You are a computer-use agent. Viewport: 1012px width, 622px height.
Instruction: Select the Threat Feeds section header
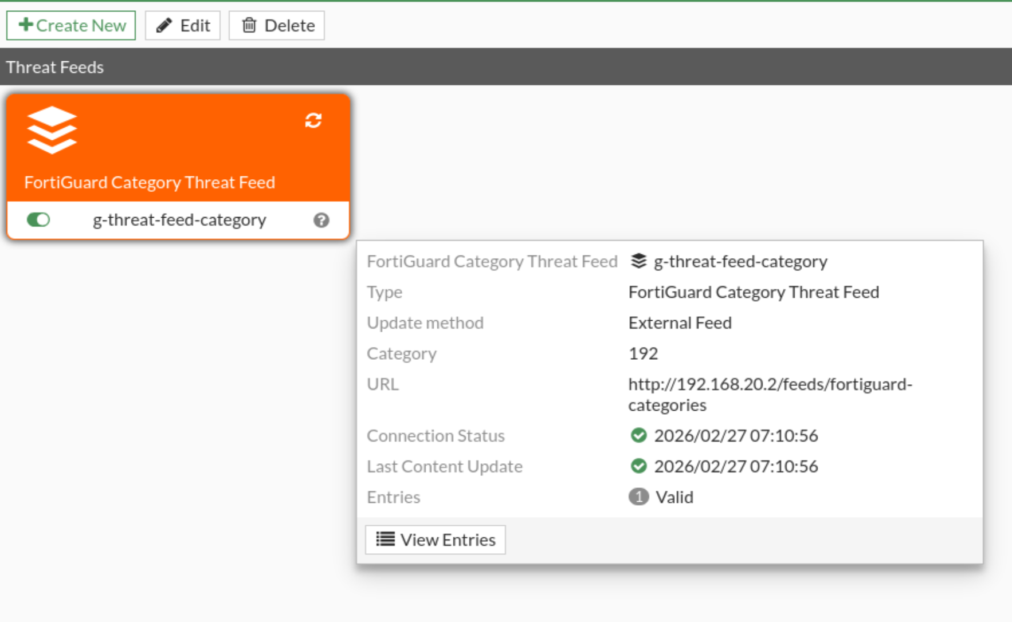click(x=506, y=67)
